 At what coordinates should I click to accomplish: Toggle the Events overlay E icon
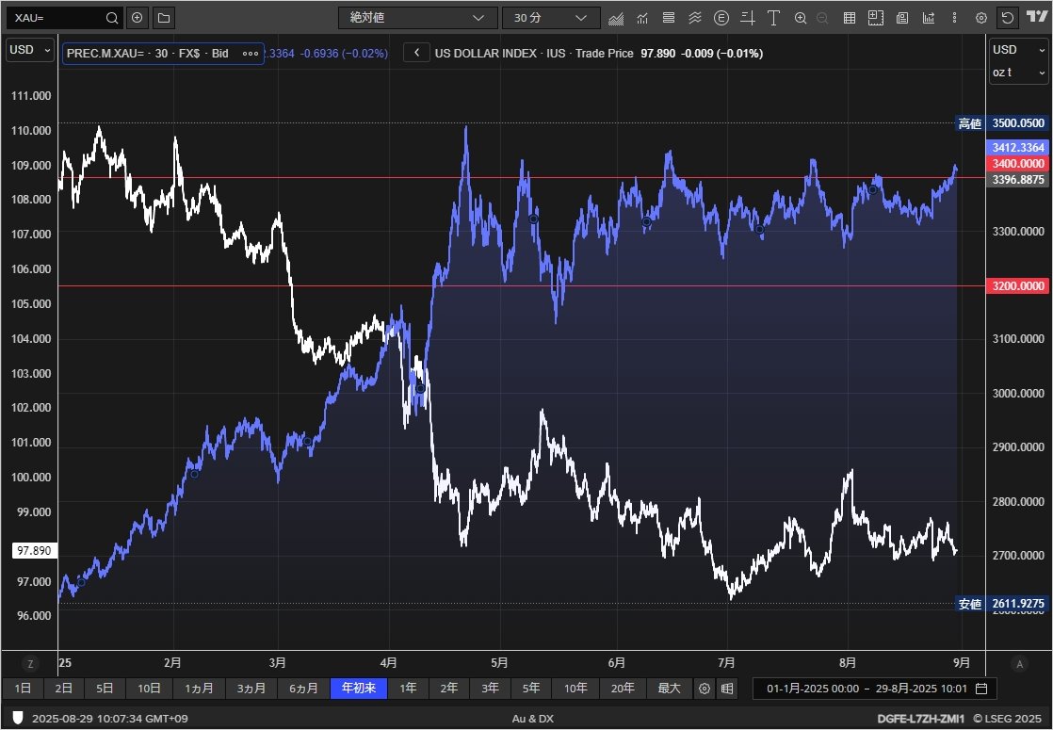pyautogui.click(x=721, y=18)
